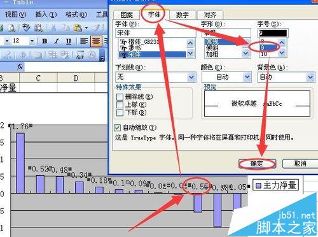The image size is (318, 237).
Task: Align text left in toolbar
Action: click(84, 41)
